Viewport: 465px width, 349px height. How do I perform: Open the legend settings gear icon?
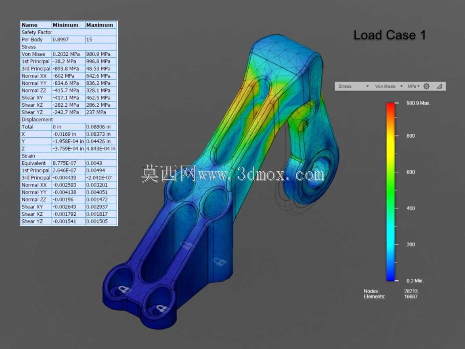(x=426, y=86)
